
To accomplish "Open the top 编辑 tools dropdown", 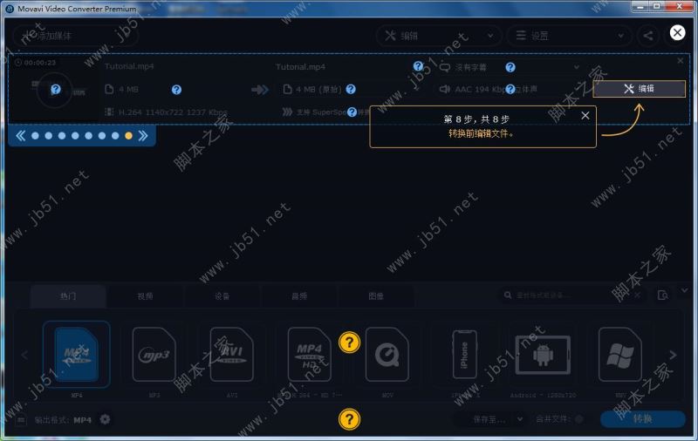I will [x=439, y=36].
